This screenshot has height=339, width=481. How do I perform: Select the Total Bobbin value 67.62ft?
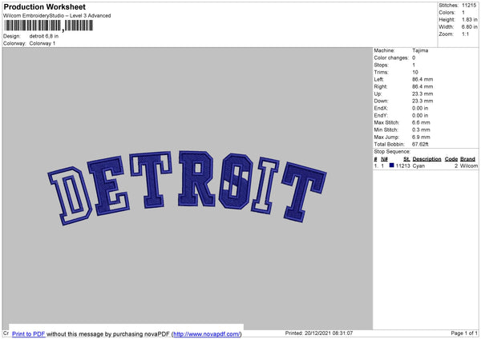420,145
